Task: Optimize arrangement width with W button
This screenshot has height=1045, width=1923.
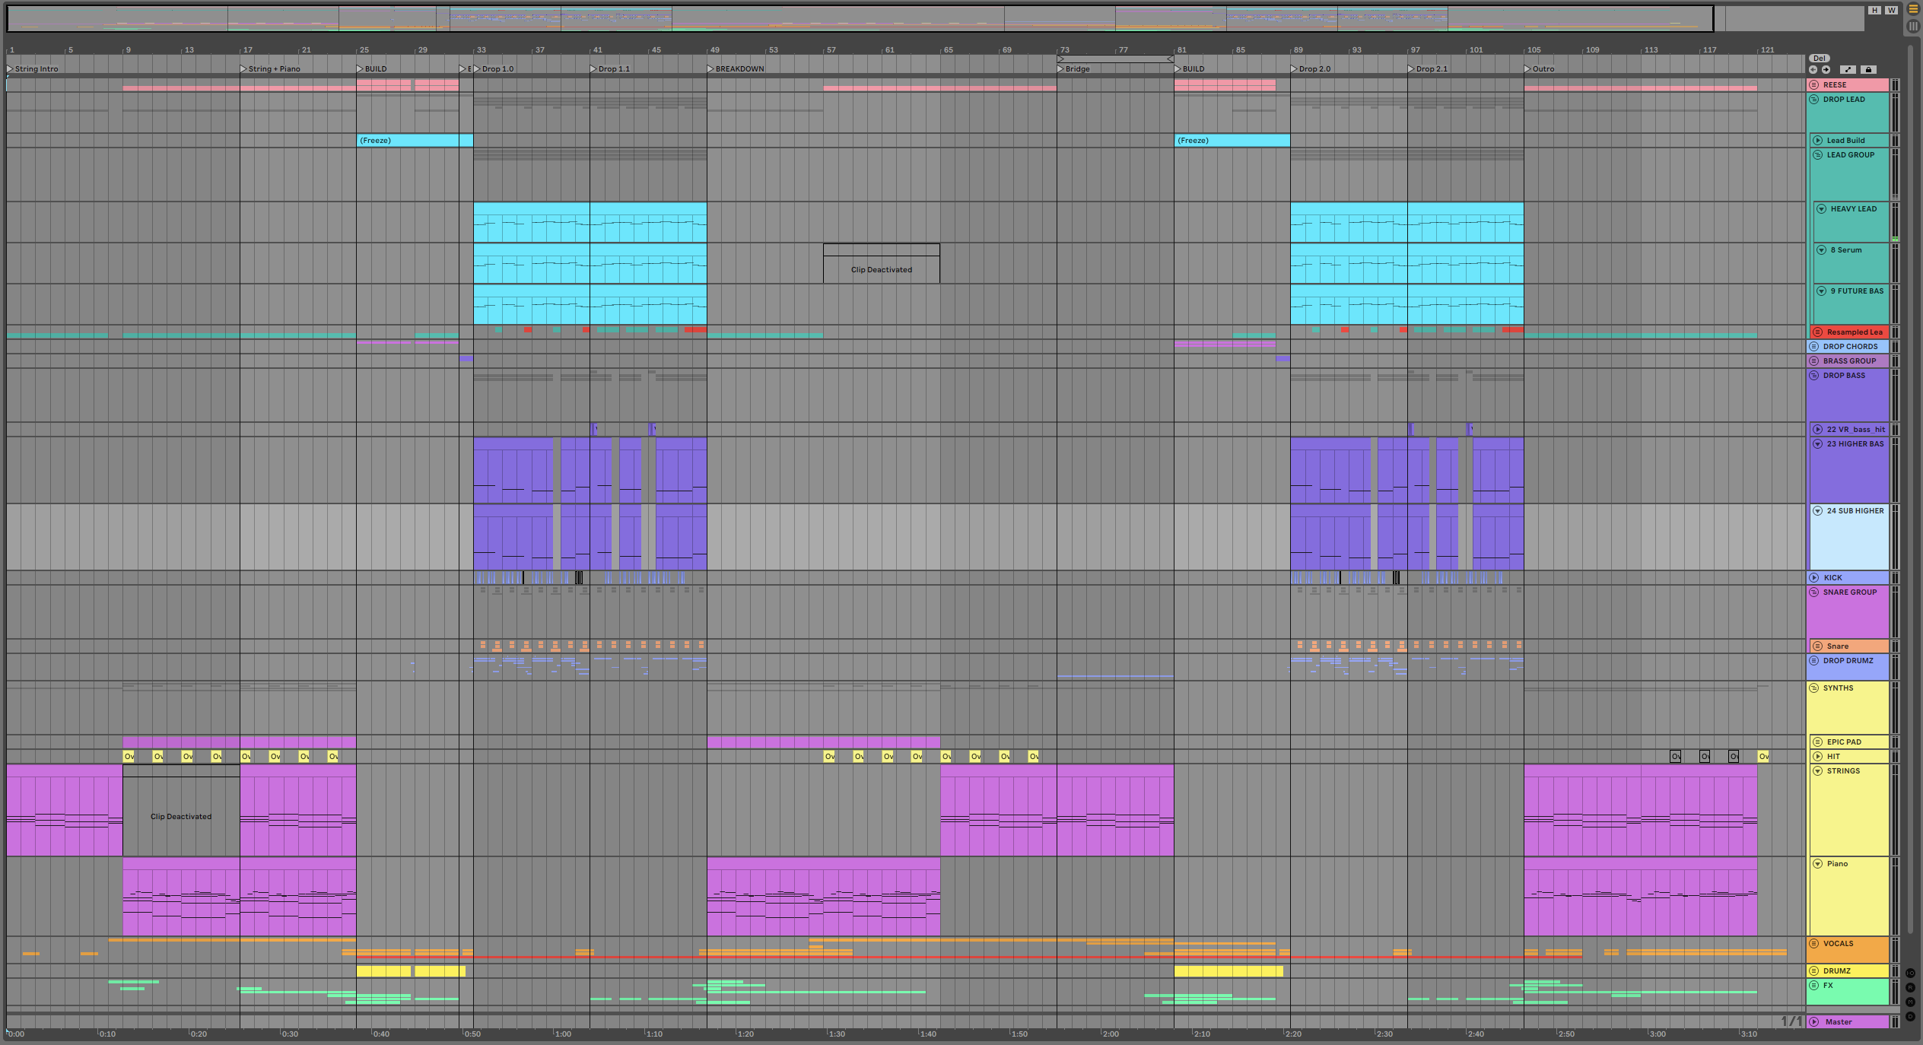Action: pyautogui.click(x=1891, y=10)
